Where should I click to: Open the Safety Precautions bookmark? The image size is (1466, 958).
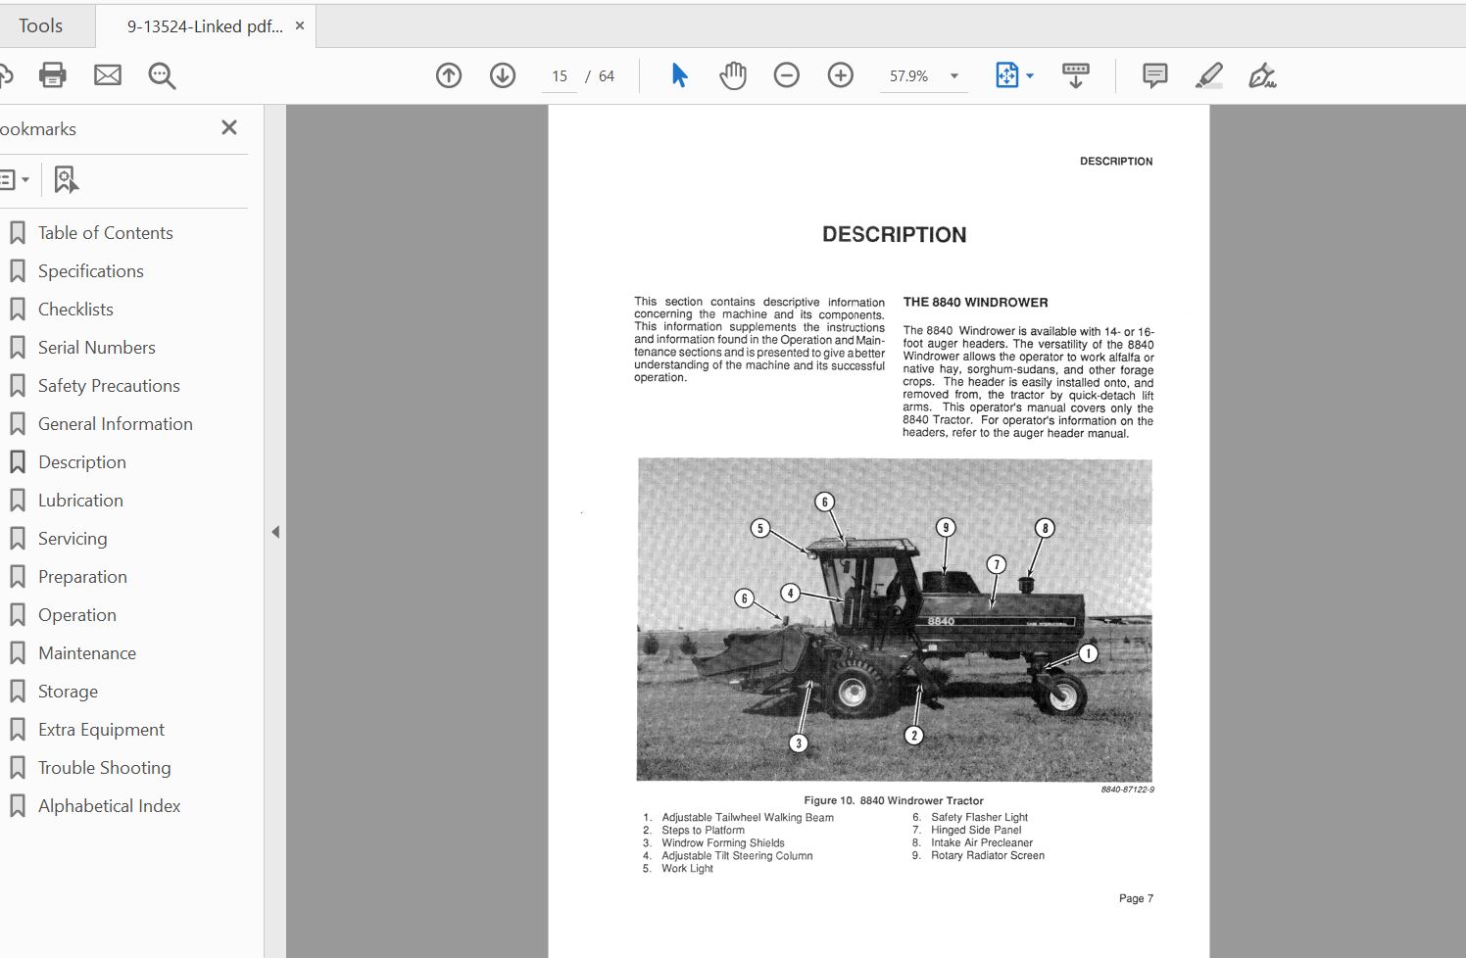tap(109, 386)
